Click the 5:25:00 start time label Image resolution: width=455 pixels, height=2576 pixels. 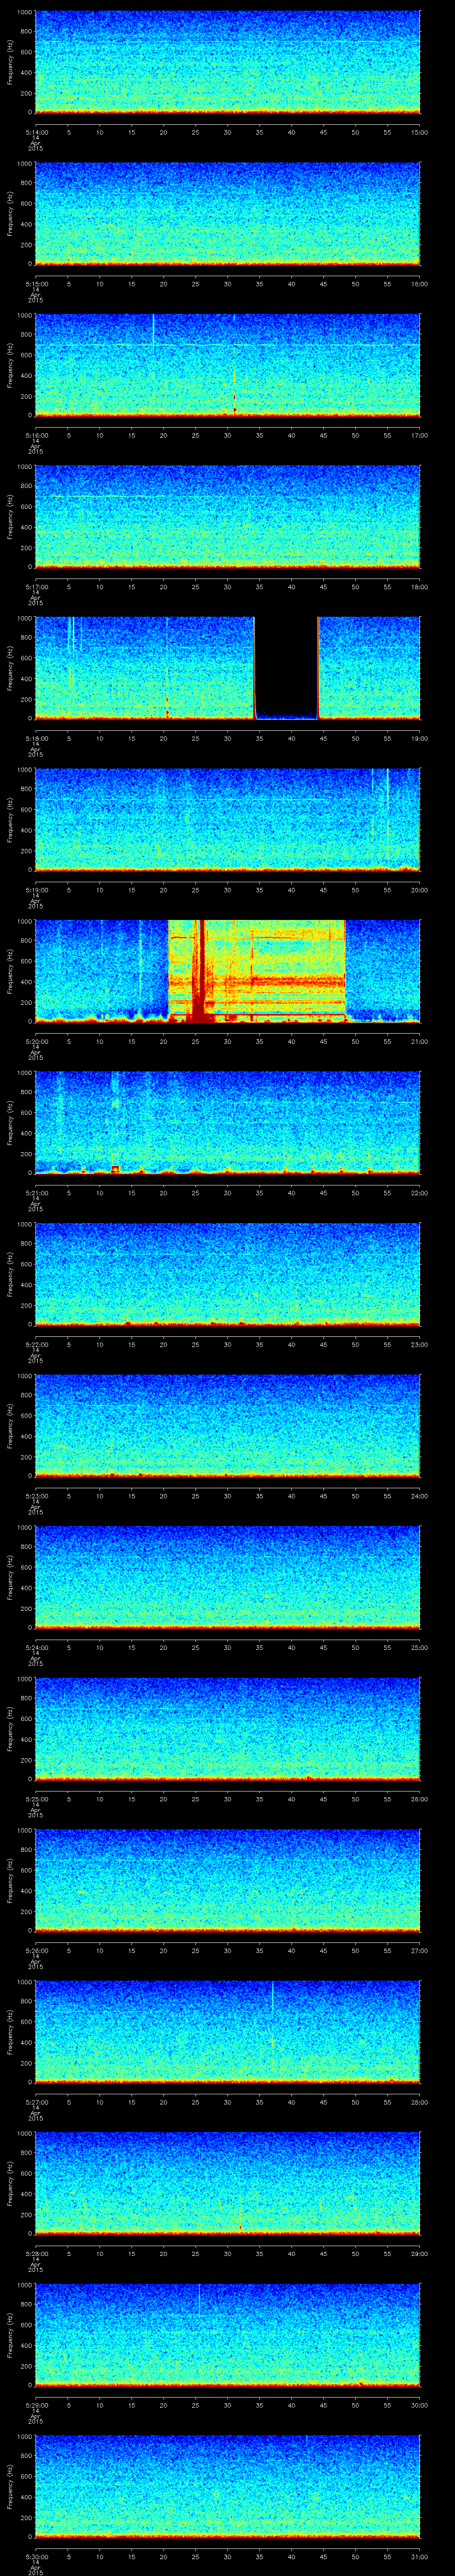36,1799
